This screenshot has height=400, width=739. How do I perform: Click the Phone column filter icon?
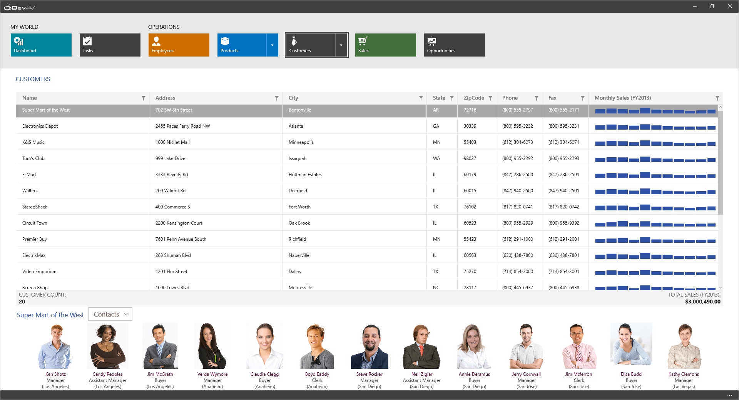pos(537,98)
